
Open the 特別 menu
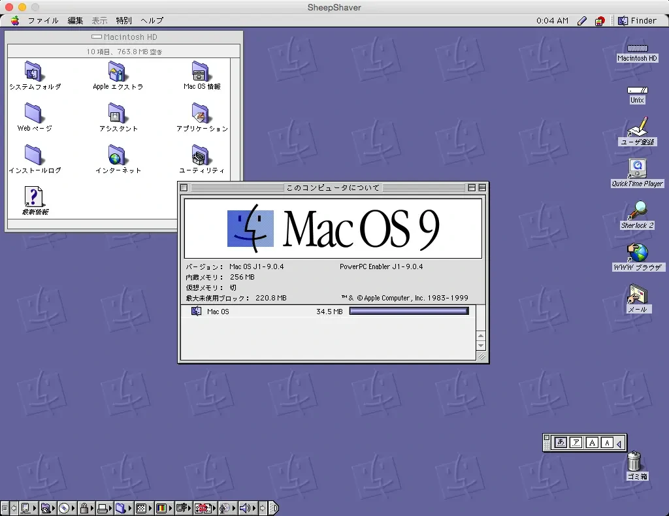tap(123, 20)
